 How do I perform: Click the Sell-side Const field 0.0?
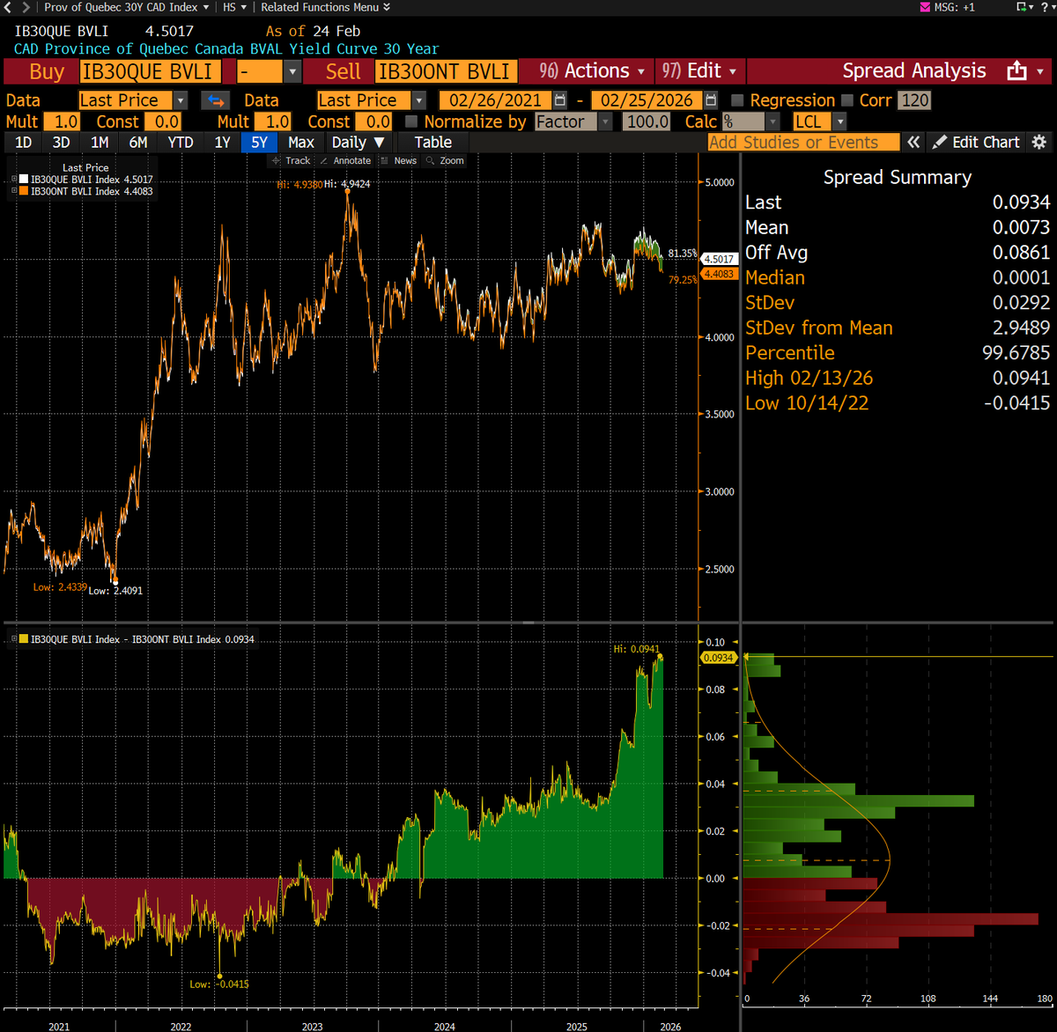373,122
